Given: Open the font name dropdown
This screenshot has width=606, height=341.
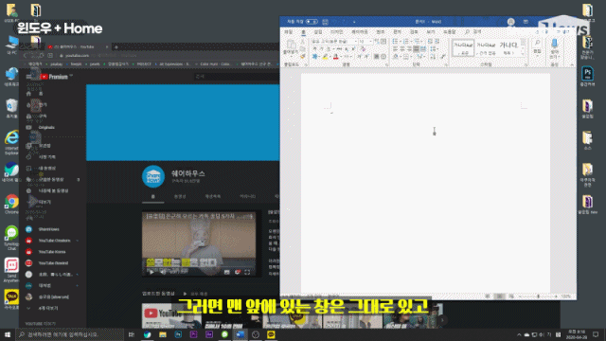Looking at the screenshot, I should [334, 42].
